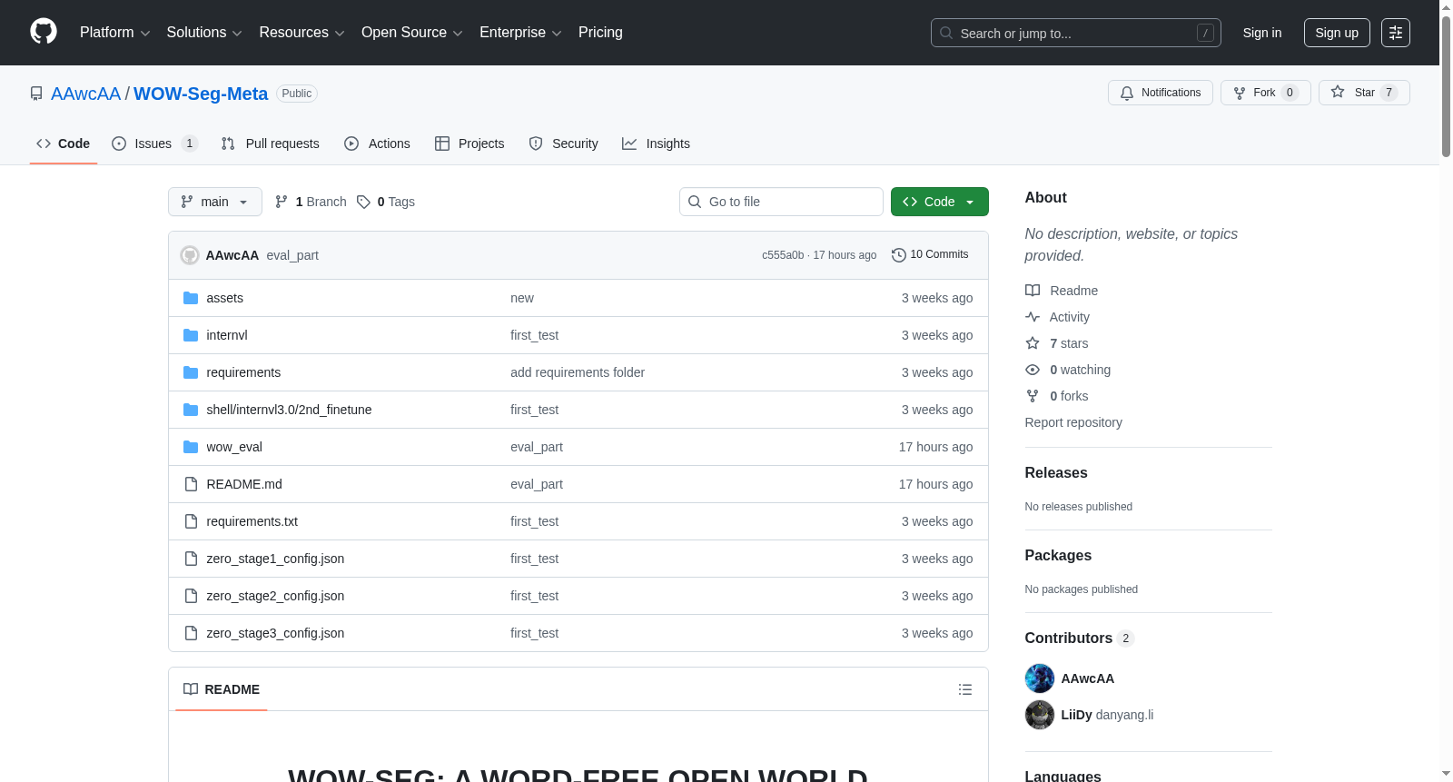Open the Pricing page
1453x782 pixels.
[x=600, y=33]
